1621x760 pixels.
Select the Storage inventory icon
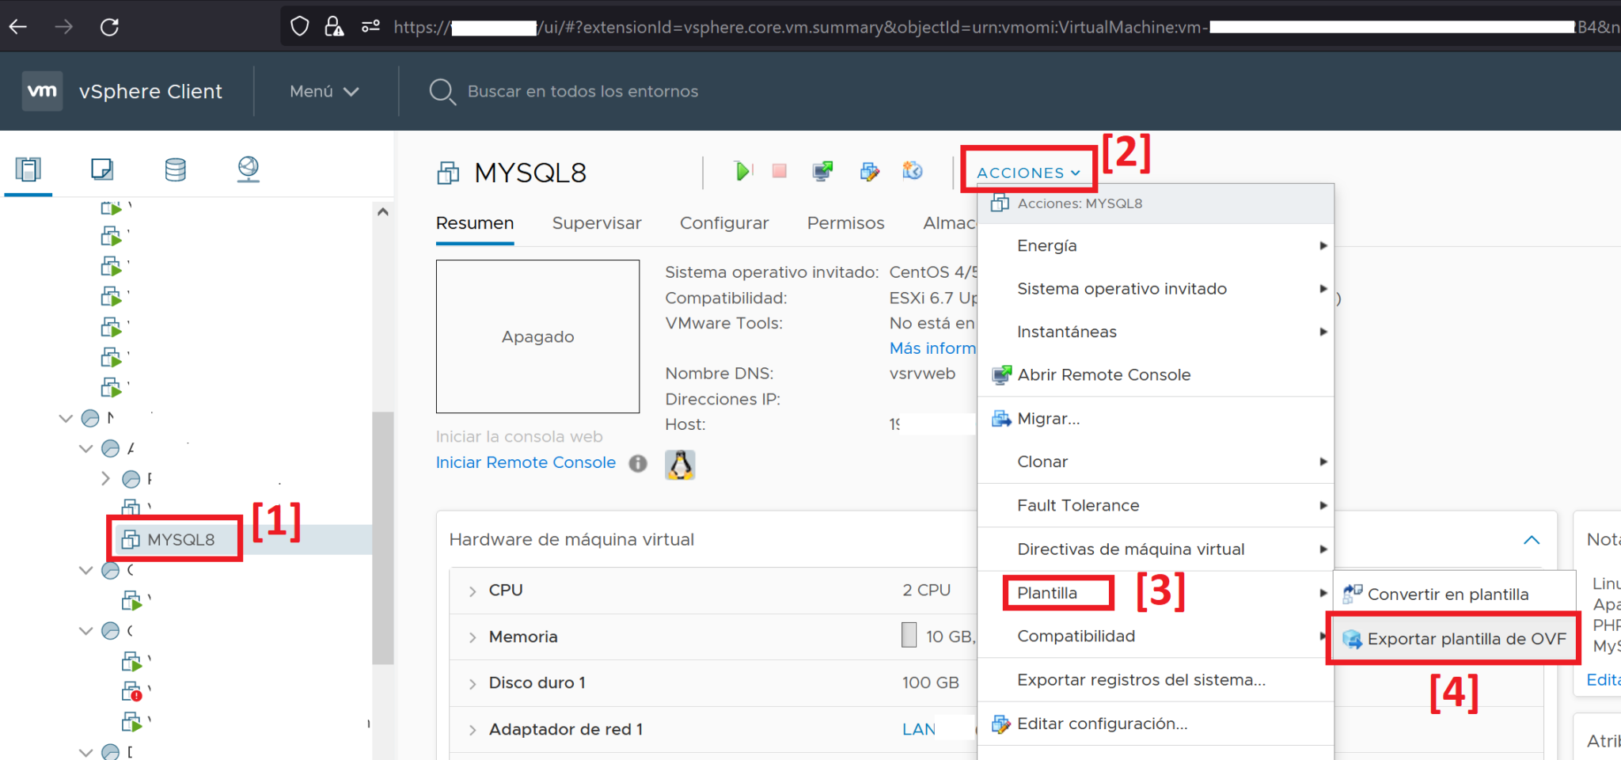click(x=176, y=169)
